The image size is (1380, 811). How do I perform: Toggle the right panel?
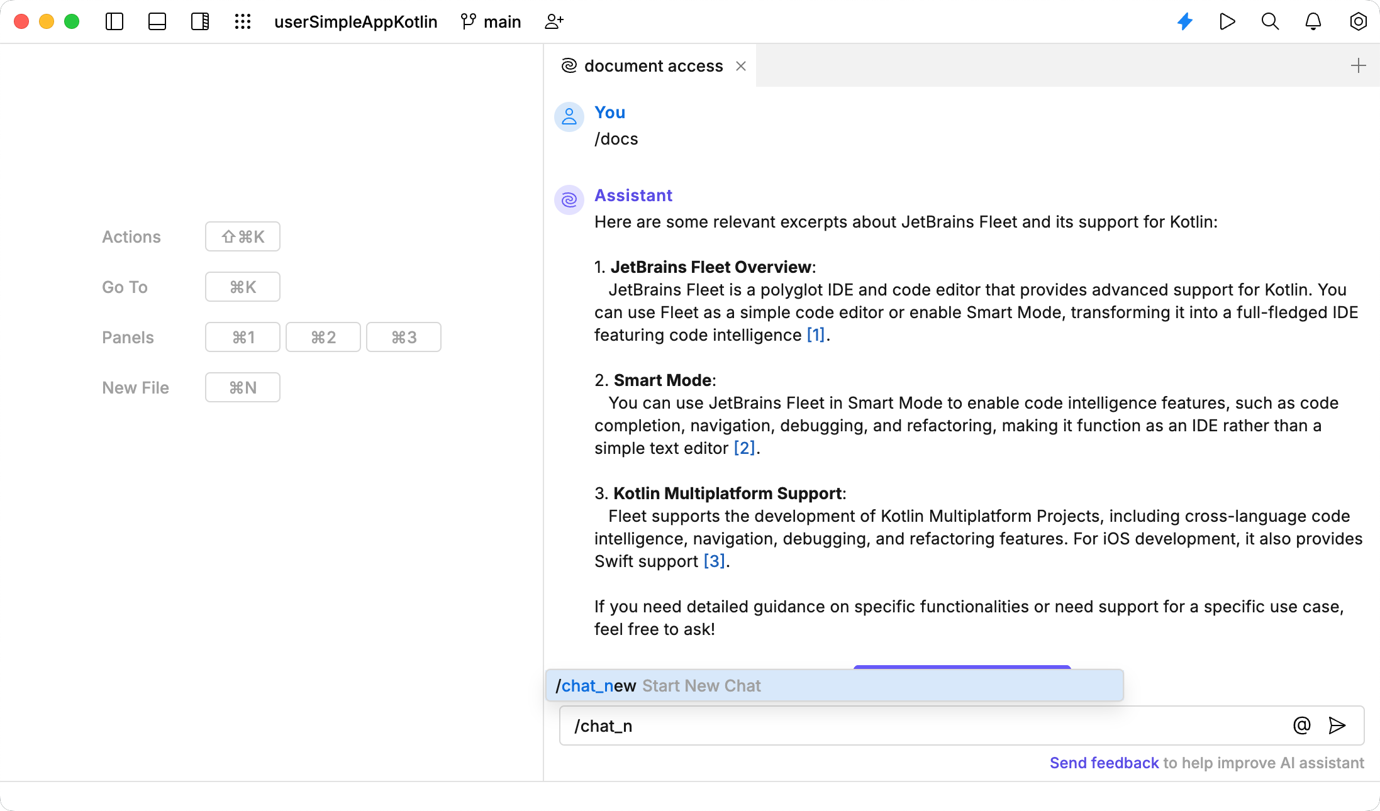click(x=200, y=22)
